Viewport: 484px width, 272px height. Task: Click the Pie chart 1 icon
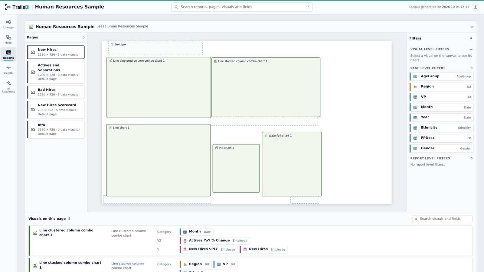tap(217, 148)
